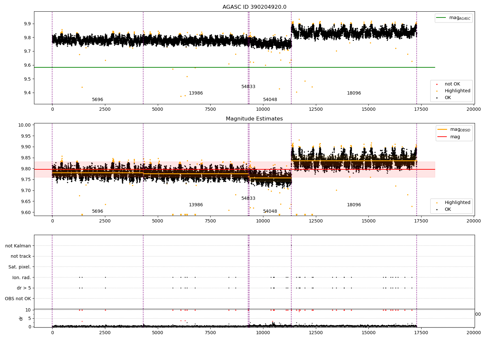Viewport: 486px width, 340px height.
Task: Click the red marker beside 'not OK'
Action: point(437,84)
